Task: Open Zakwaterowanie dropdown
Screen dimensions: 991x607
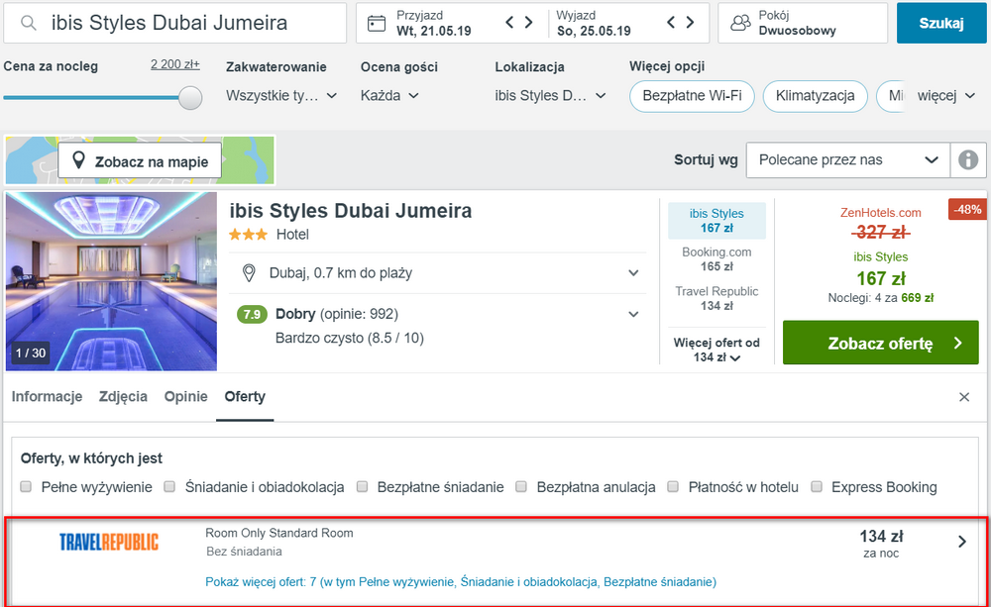Action: [281, 96]
